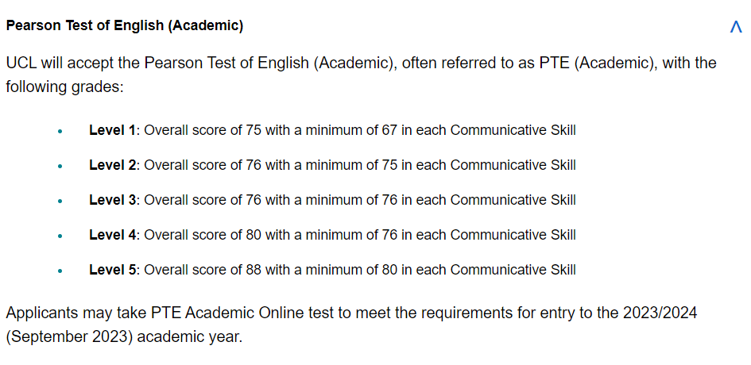Select the bold Level 4 label
Image resolution: width=751 pixels, height=365 pixels.
(112, 235)
